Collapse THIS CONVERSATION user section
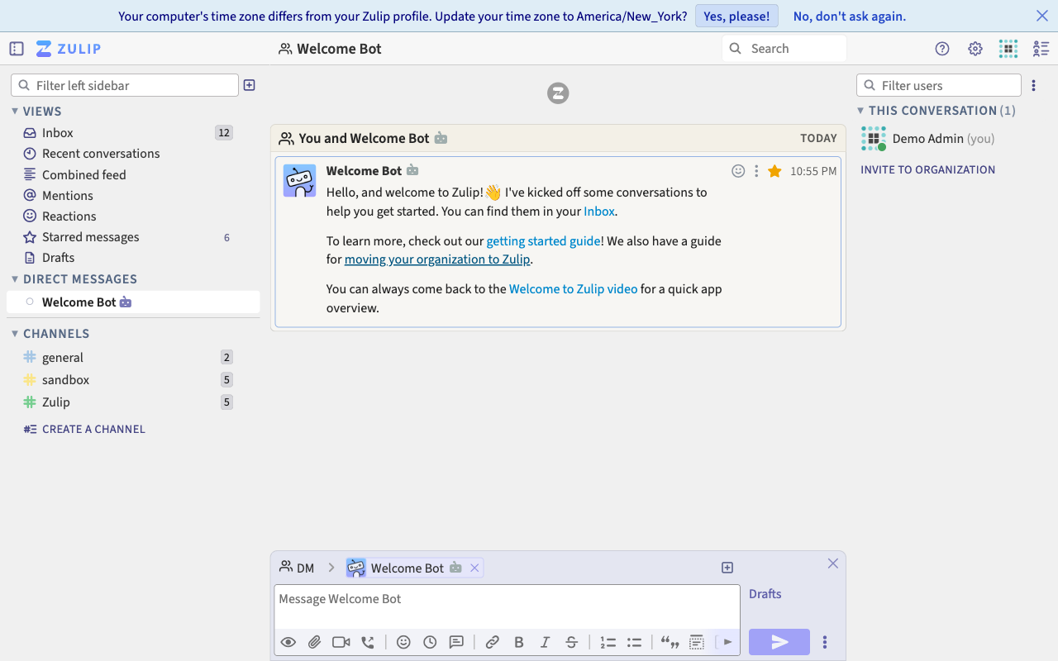Viewport: 1058px width, 661px height. pyautogui.click(x=860, y=111)
